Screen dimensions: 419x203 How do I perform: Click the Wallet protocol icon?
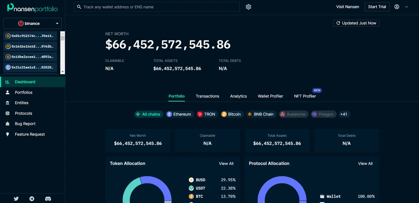[322, 196]
